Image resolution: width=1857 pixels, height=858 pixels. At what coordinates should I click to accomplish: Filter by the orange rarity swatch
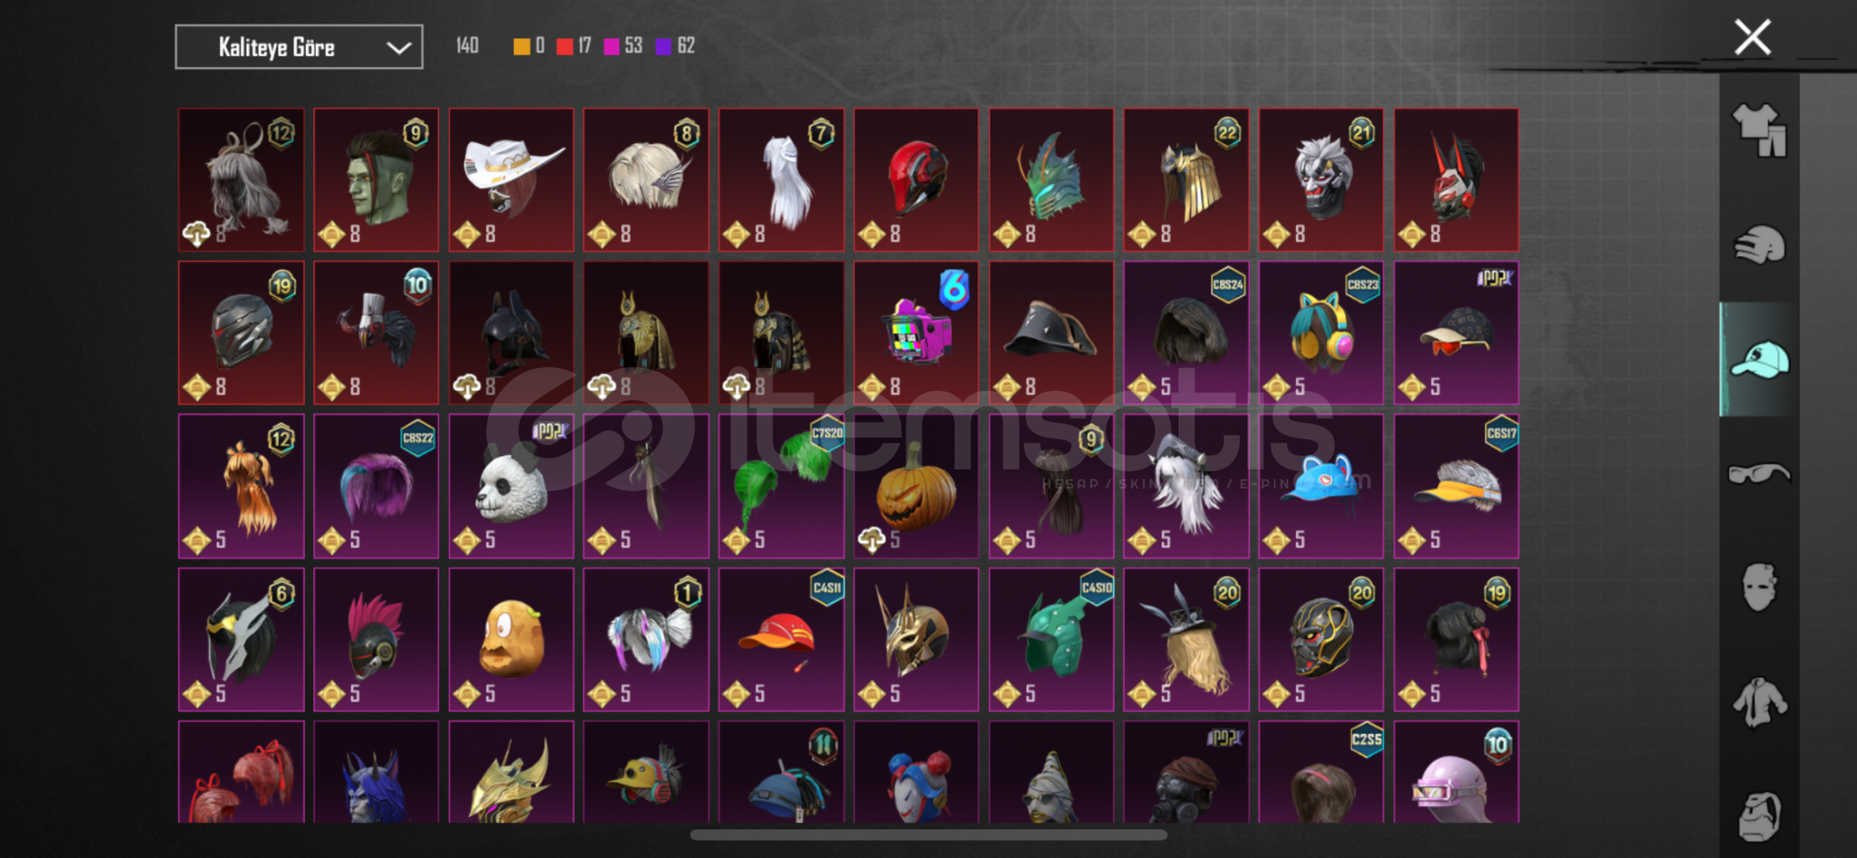pos(521,47)
